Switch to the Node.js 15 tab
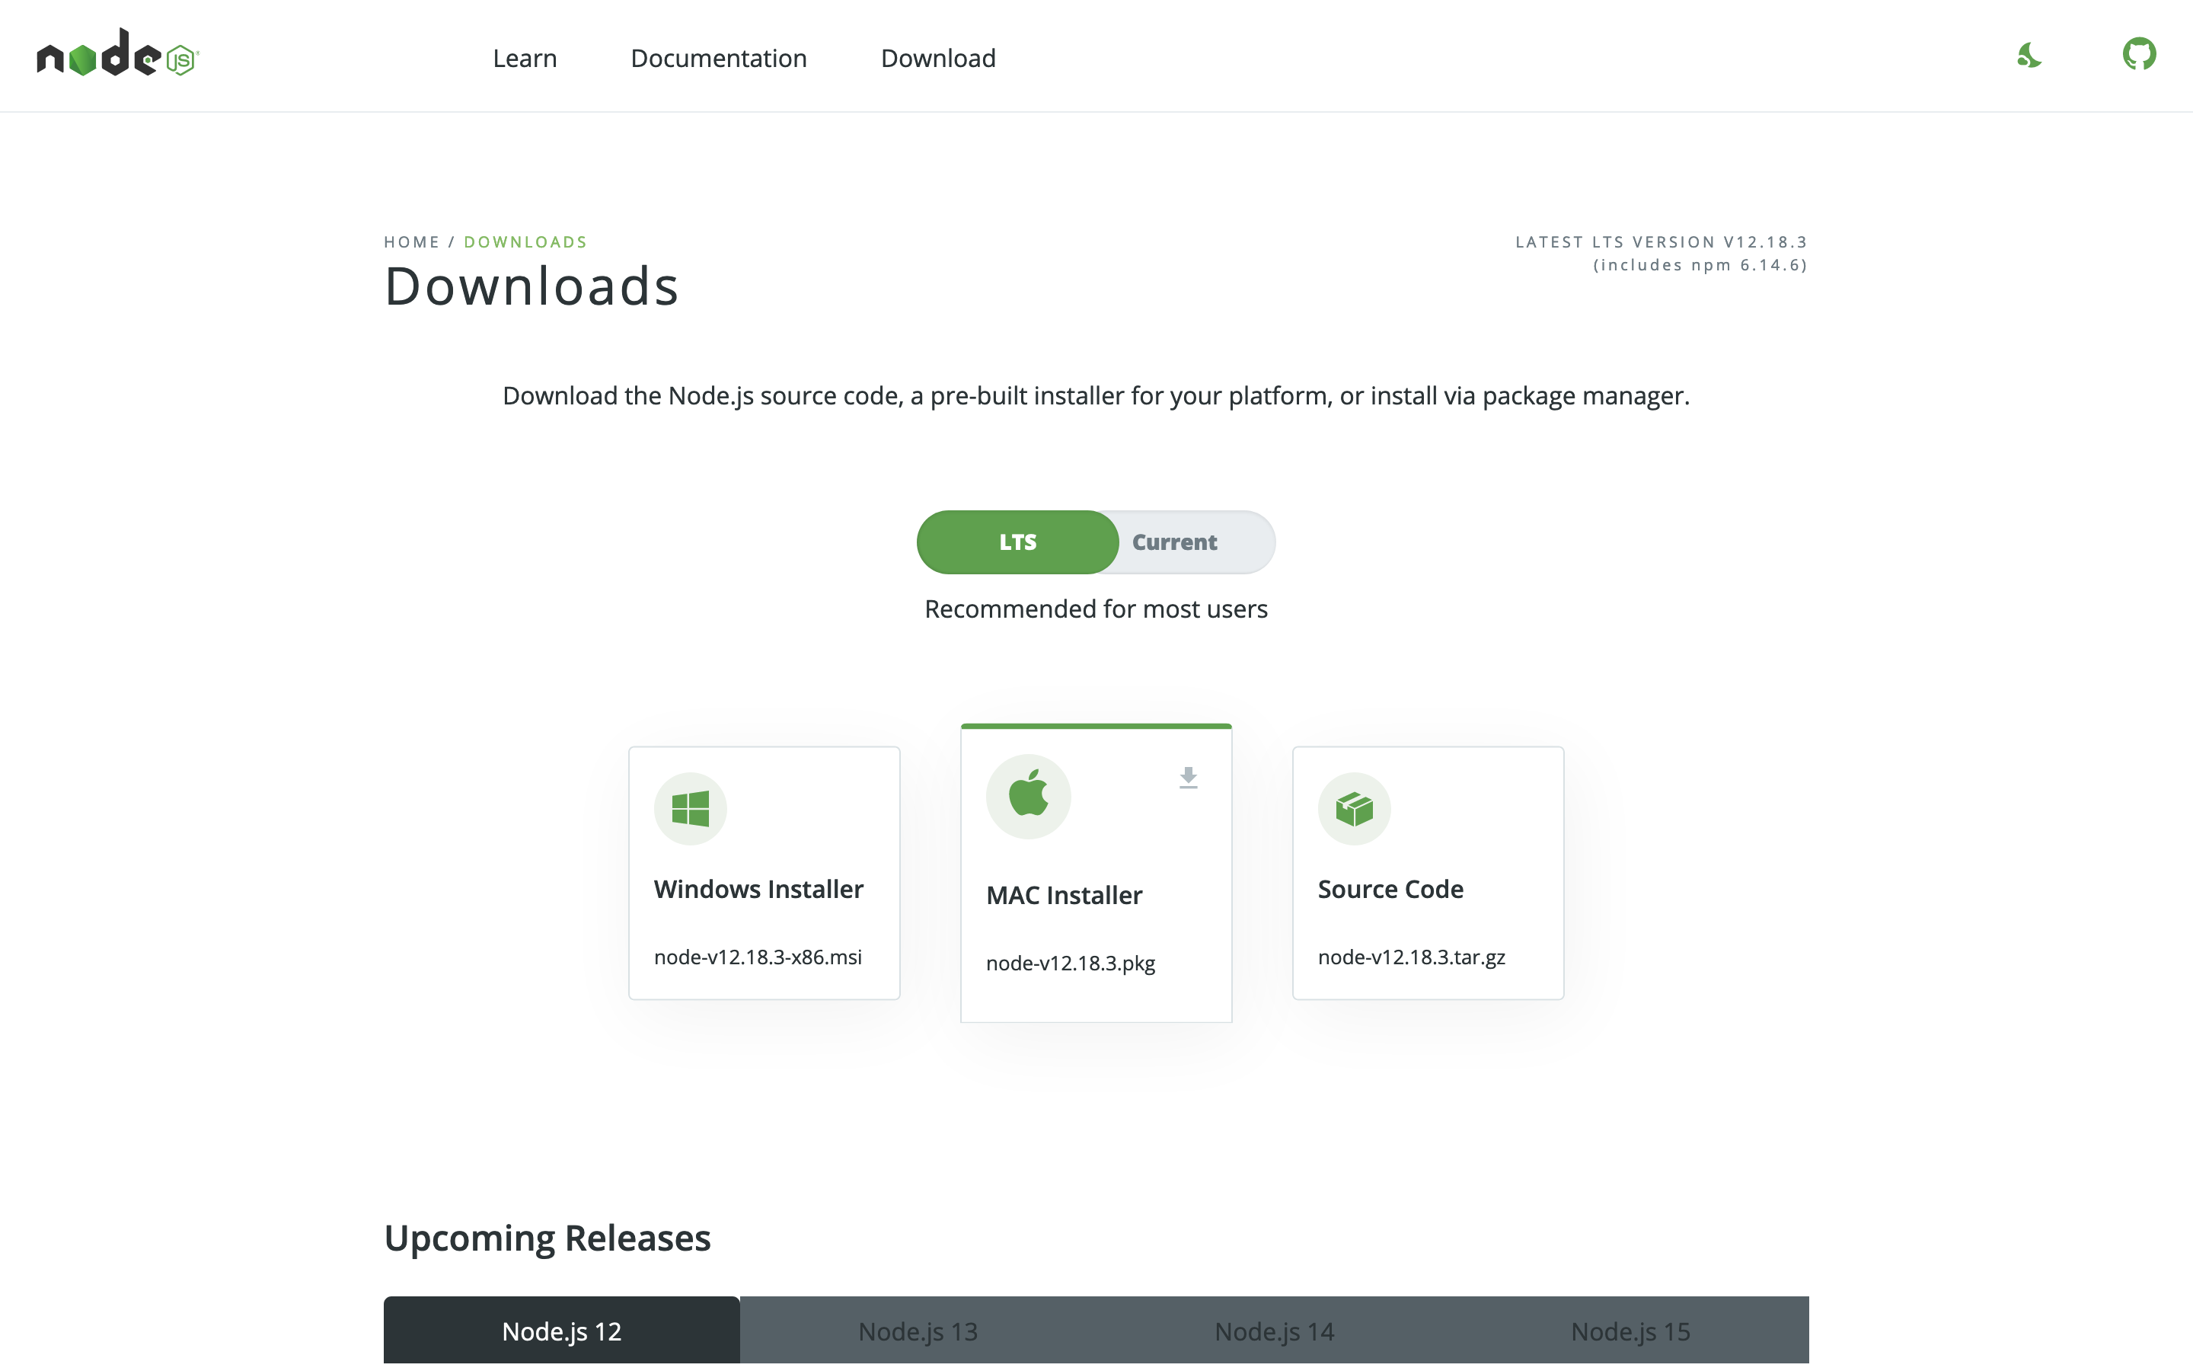The image size is (2193, 1371). 1630,1330
